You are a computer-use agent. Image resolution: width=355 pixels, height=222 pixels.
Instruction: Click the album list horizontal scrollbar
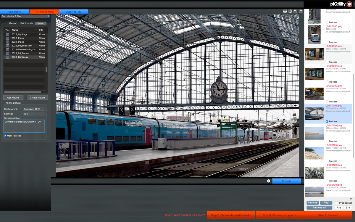[x=22, y=92]
